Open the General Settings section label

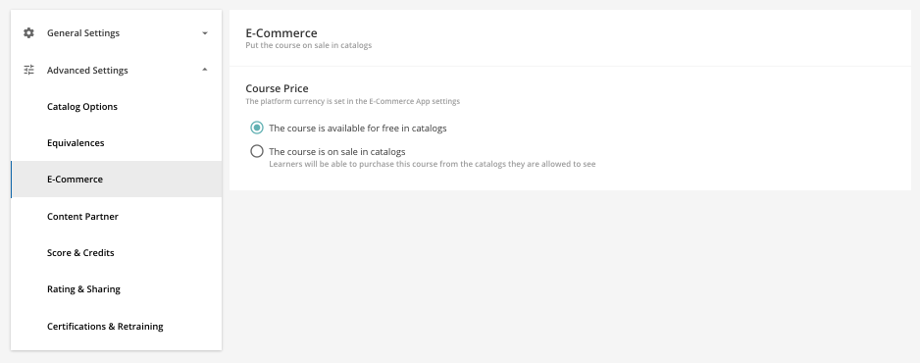click(83, 32)
